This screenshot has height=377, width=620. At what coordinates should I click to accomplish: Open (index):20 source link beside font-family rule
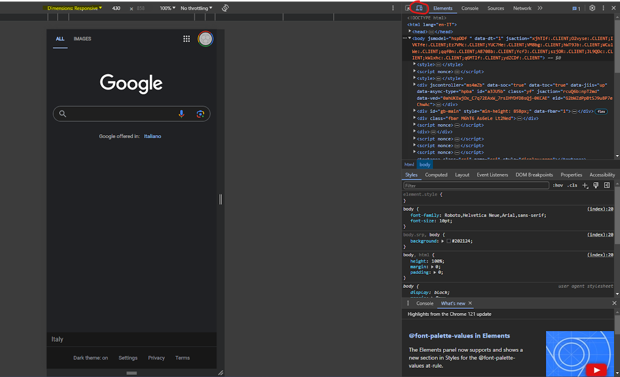click(x=600, y=209)
